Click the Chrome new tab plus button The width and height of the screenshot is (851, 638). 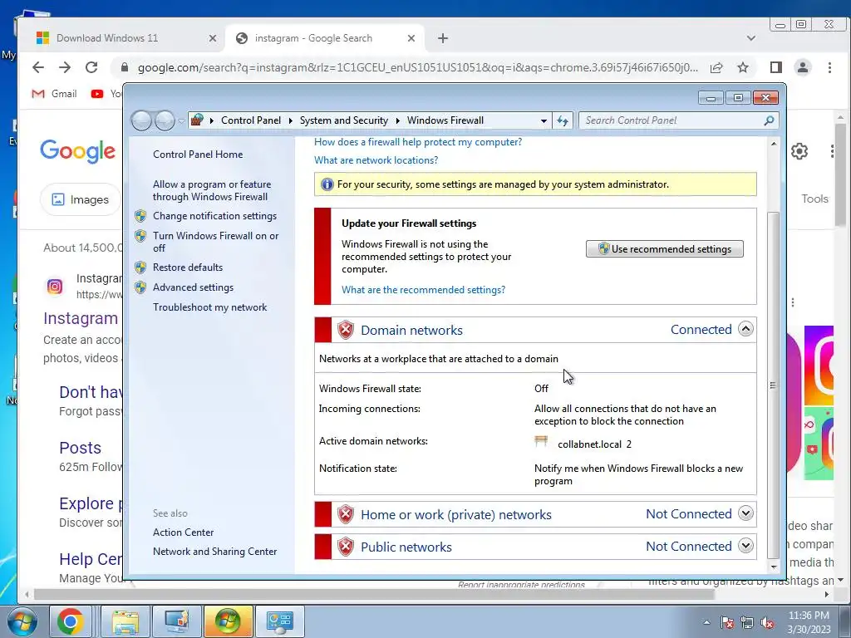coord(443,38)
